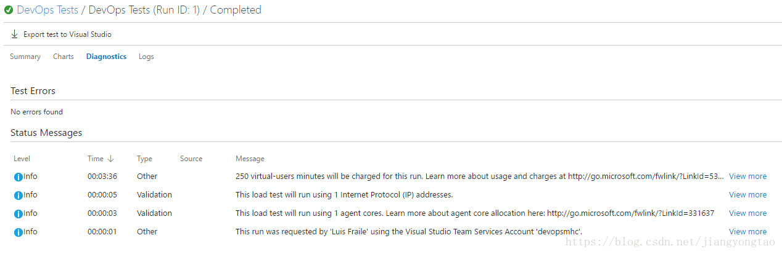Click the info icon on the 00:00:05 row
The height and width of the screenshot is (254, 782).
tap(19, 196)
